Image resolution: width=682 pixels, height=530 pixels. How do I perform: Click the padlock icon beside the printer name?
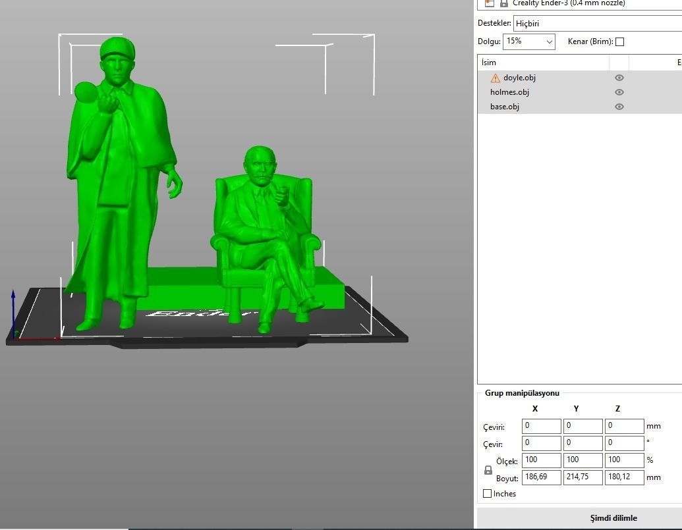pos(503,3)
